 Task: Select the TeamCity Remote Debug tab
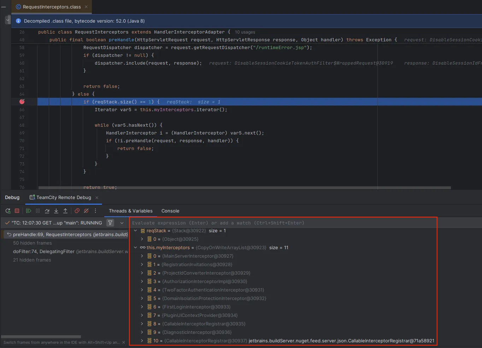point(64,197)
